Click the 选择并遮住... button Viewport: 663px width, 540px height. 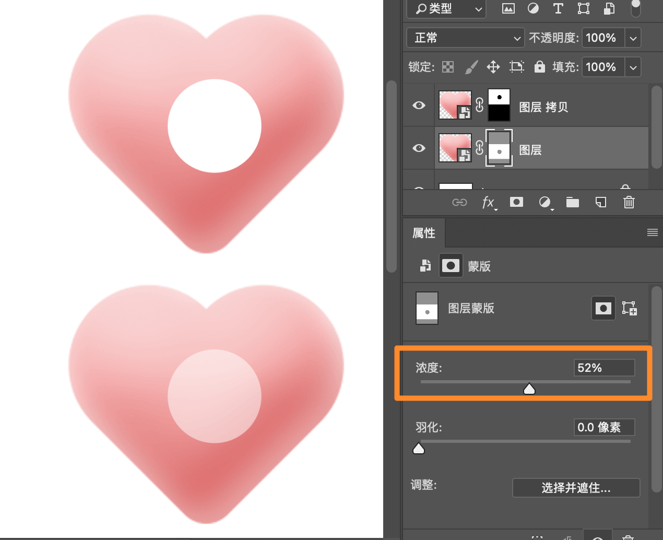576,488
